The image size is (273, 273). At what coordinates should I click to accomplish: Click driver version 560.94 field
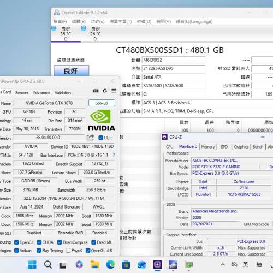[x=64, y=198]
